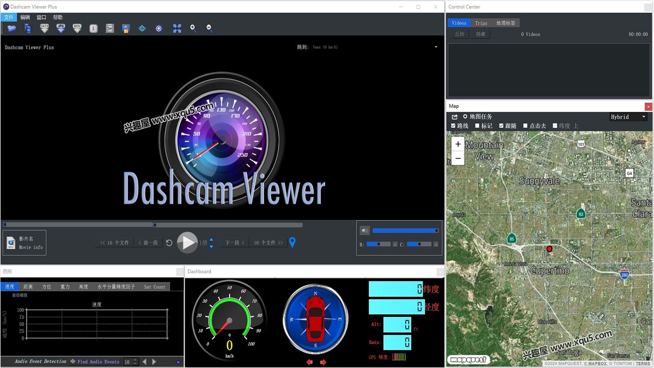This screenshot has width=654, height=368.
Task: Zoom in with the magnifier plus icon
Action: (193, 29)
